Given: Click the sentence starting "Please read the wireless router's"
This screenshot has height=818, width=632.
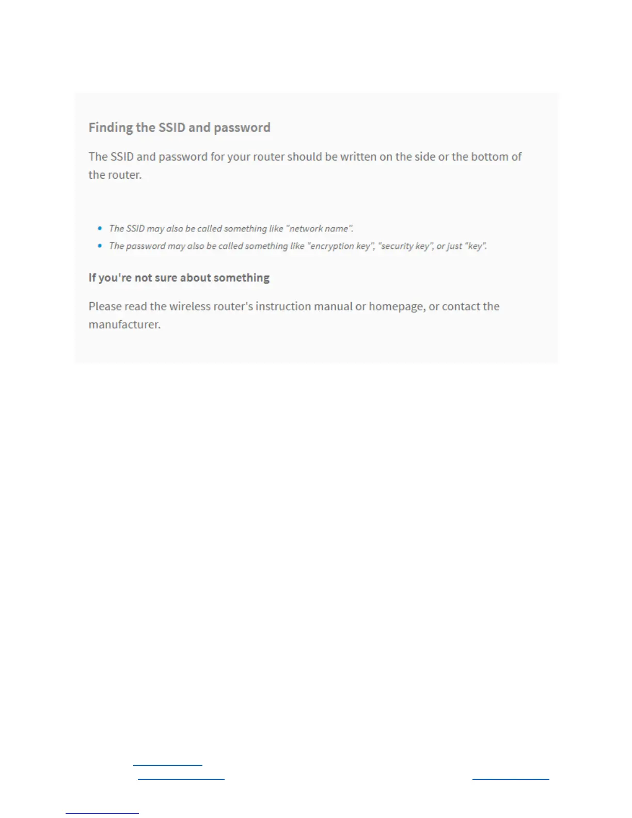Looking at the screenshot, I should tap(294, 316).
